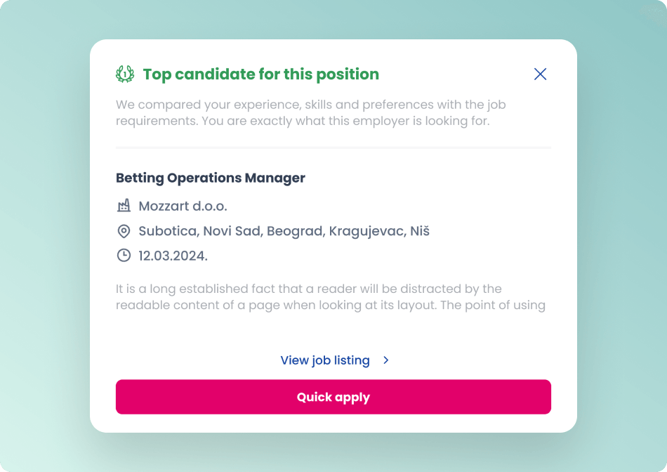Click the Subotica, Novi Sad locations text
The height and width of the screenshot is (472, 667).
(284, 231)
